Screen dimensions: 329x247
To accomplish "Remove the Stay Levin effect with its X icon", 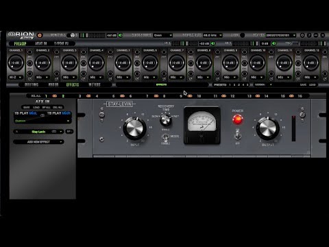I will [16, 132].
